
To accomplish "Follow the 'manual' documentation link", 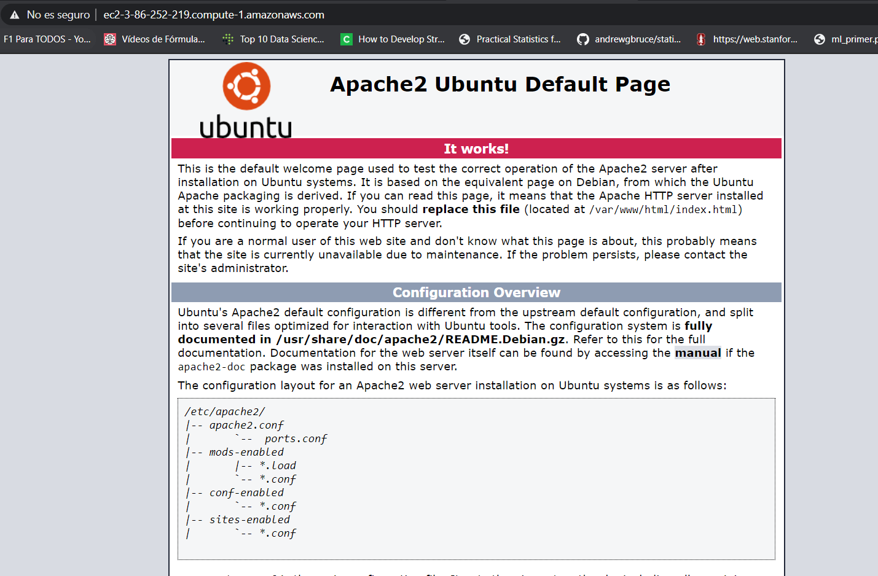I will pyautogui.click(x=698, y=353).
